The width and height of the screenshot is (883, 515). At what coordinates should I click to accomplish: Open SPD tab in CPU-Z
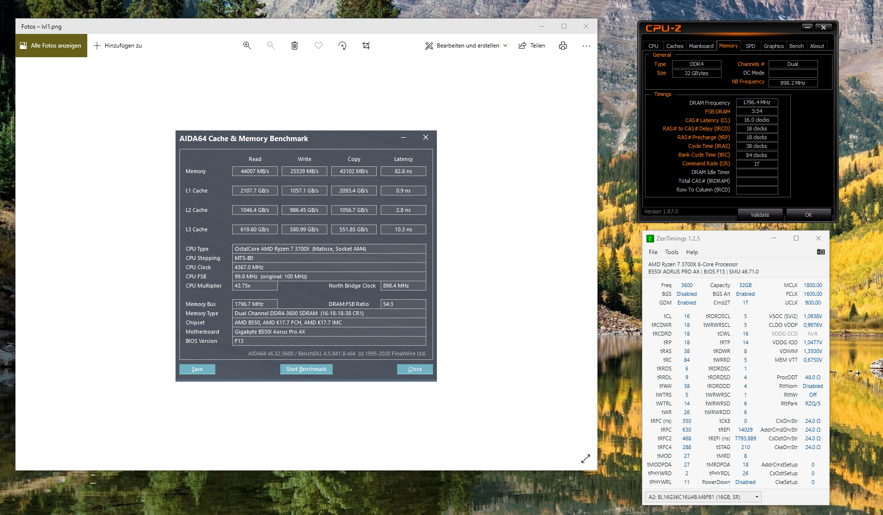tap(751, 46)
